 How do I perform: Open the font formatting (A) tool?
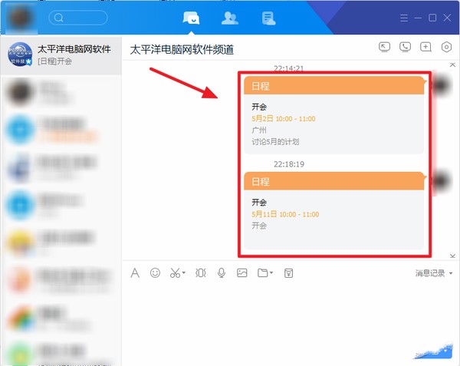(x=135, y=272)
